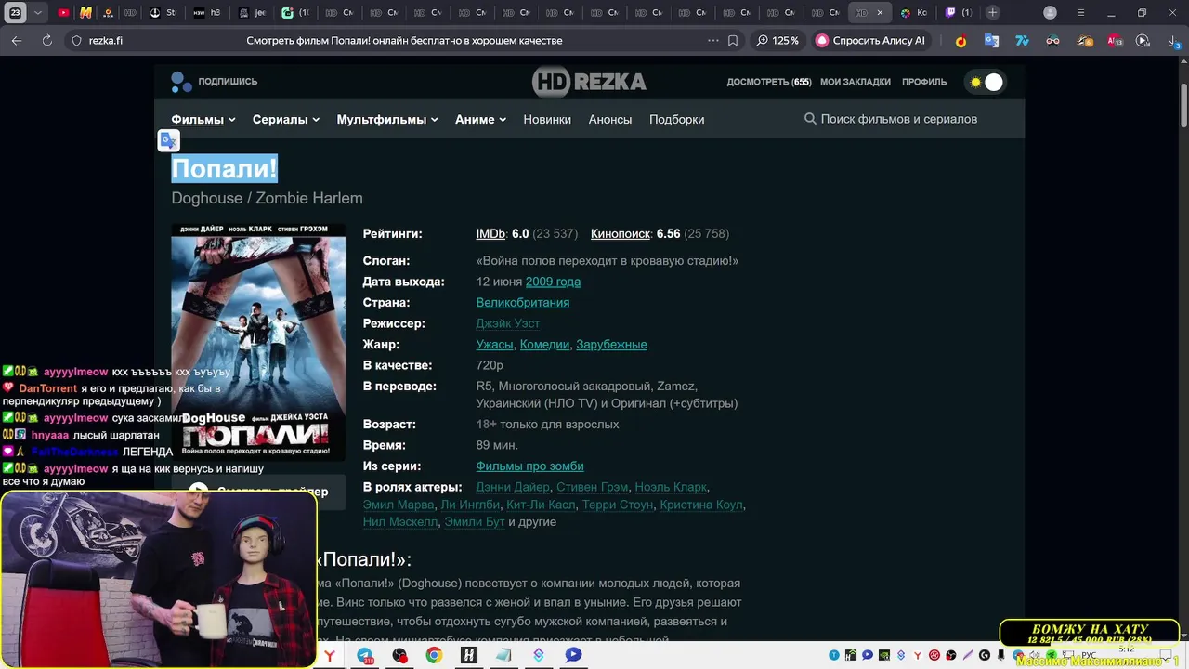Open Досмотреть (655) list
Image resolution: width=1189 pixels, height=669 pixels.
click(769, 82)
